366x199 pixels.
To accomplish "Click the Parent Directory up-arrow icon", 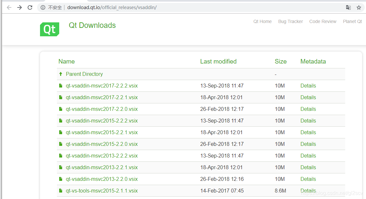I will tap(61, 74).
